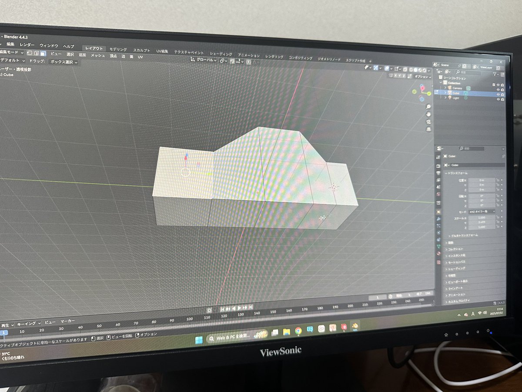Open the ヘルプ menu

(68, 46)
